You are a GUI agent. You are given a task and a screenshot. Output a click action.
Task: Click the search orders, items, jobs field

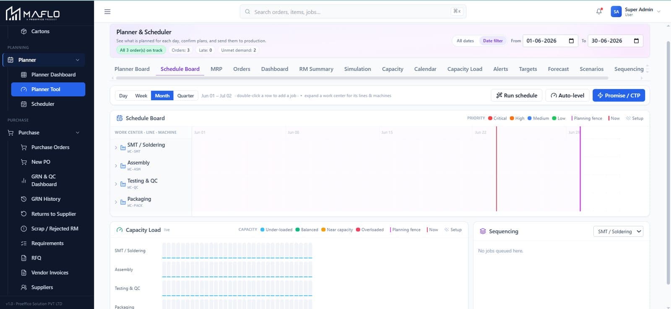[x=353, y=12]
